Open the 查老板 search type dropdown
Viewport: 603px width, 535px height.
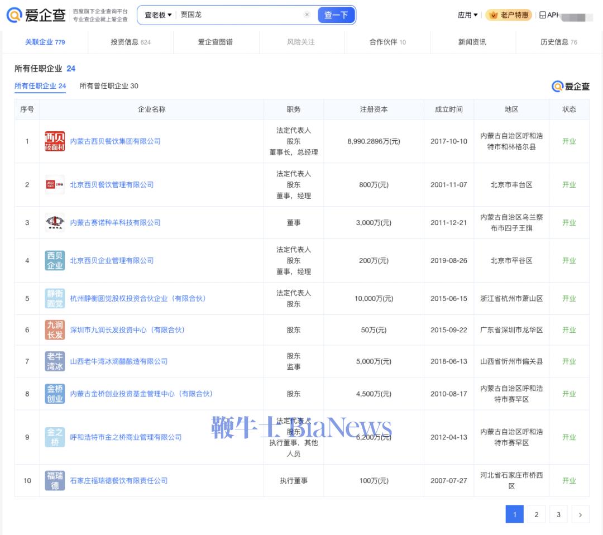click(158, 15)
